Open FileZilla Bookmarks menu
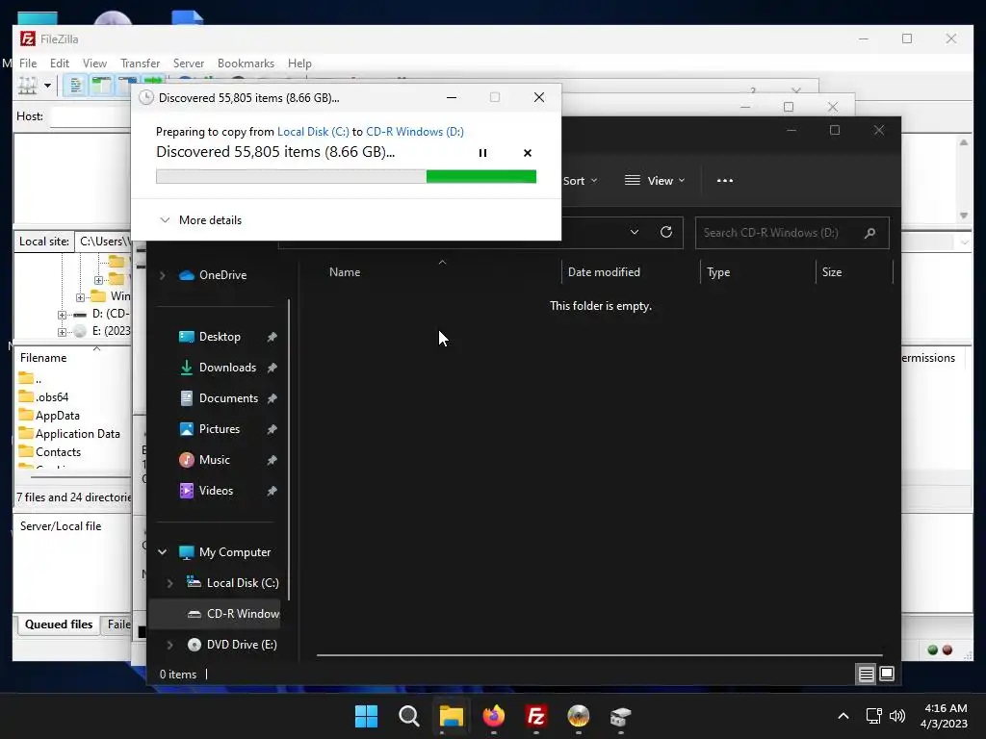The width and height of the screenshot is (986, 739). (246, 64)
